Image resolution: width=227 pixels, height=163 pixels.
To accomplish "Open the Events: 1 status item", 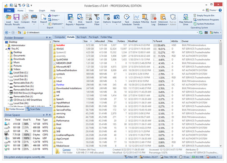I will pos(212,157).
